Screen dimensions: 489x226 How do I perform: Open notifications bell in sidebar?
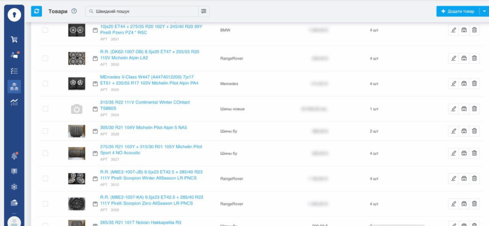[14, 156]
